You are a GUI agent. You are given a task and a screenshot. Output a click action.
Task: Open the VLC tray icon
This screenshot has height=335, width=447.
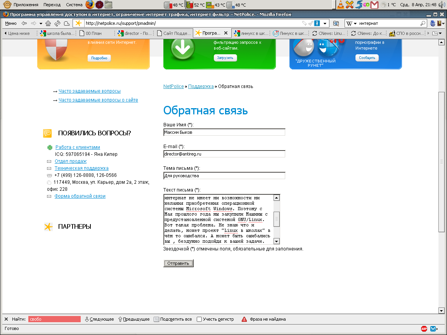pos(340,5)
